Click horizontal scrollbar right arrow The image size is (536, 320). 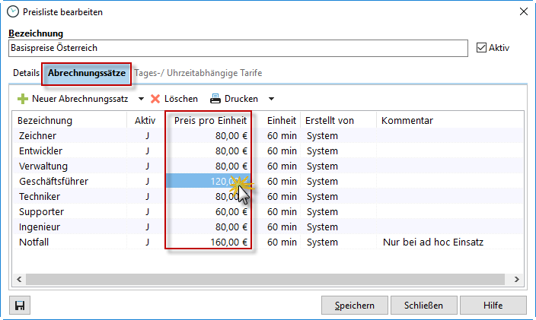coord(515,279)
